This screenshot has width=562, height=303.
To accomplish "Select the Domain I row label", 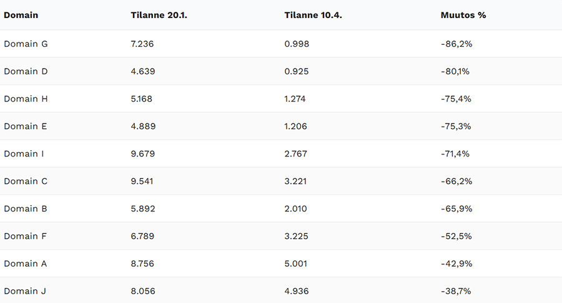I will (x=24, y=153).
